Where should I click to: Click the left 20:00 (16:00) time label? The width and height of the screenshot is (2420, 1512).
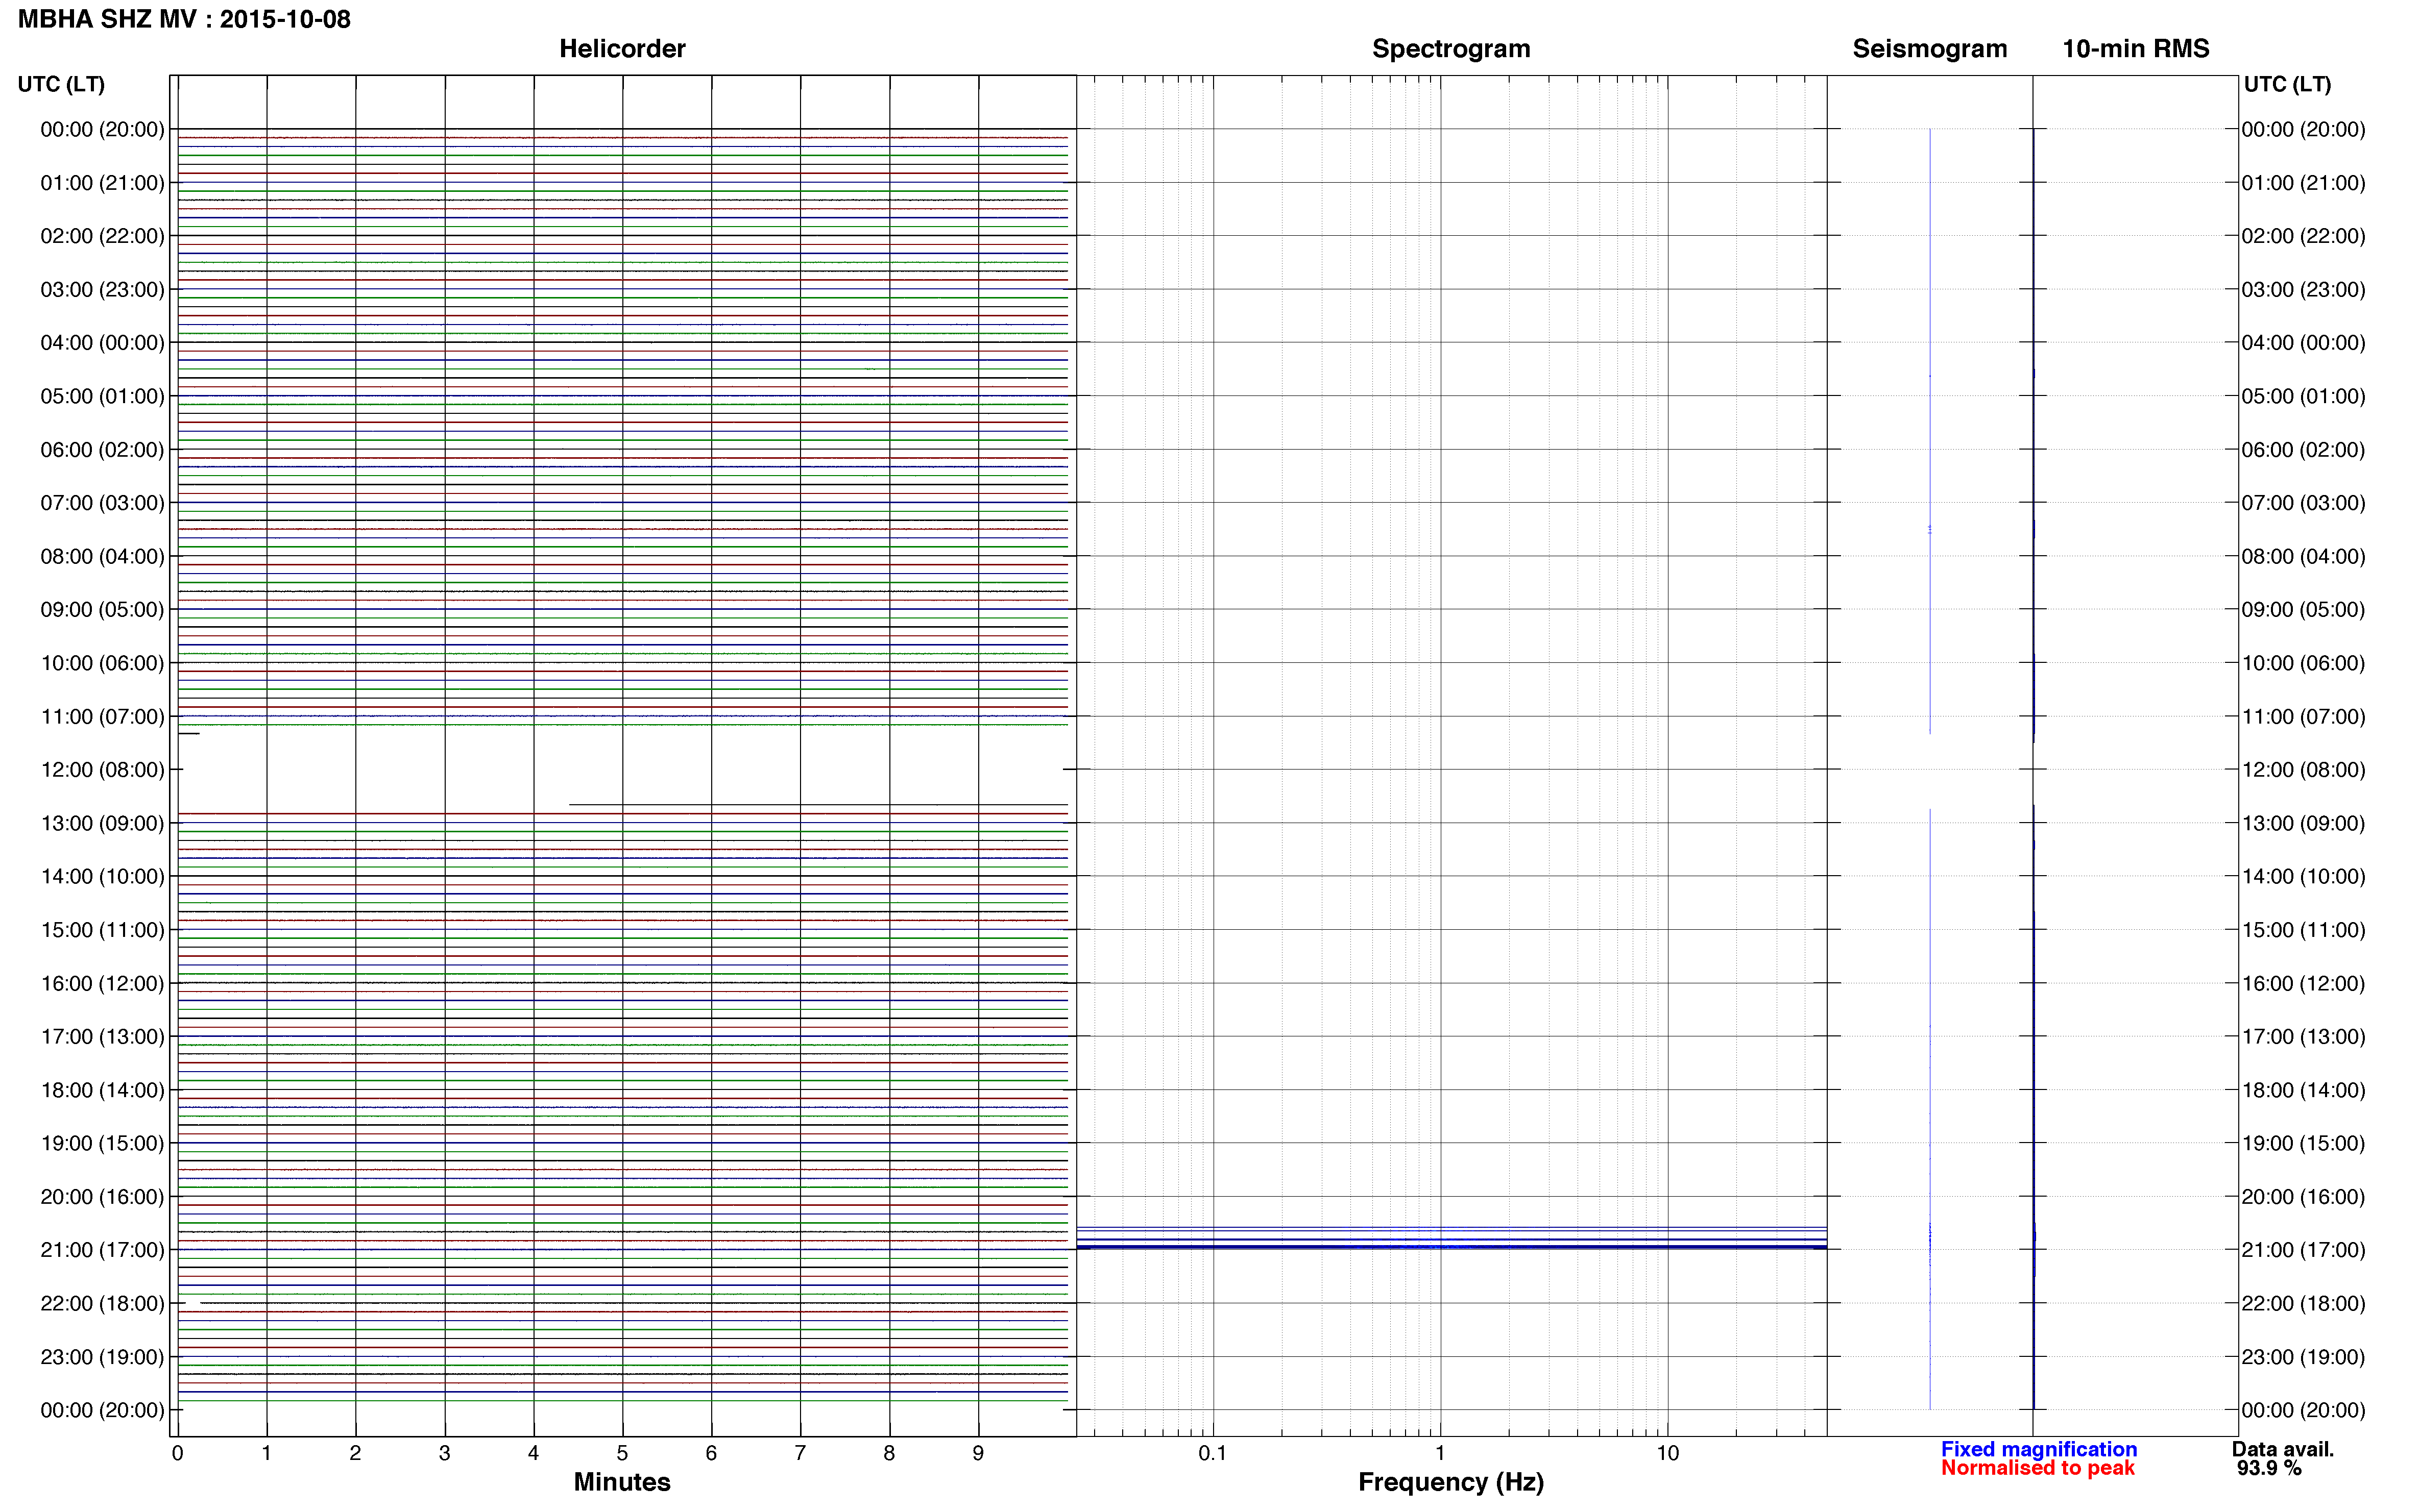[x=102, y=1197]
